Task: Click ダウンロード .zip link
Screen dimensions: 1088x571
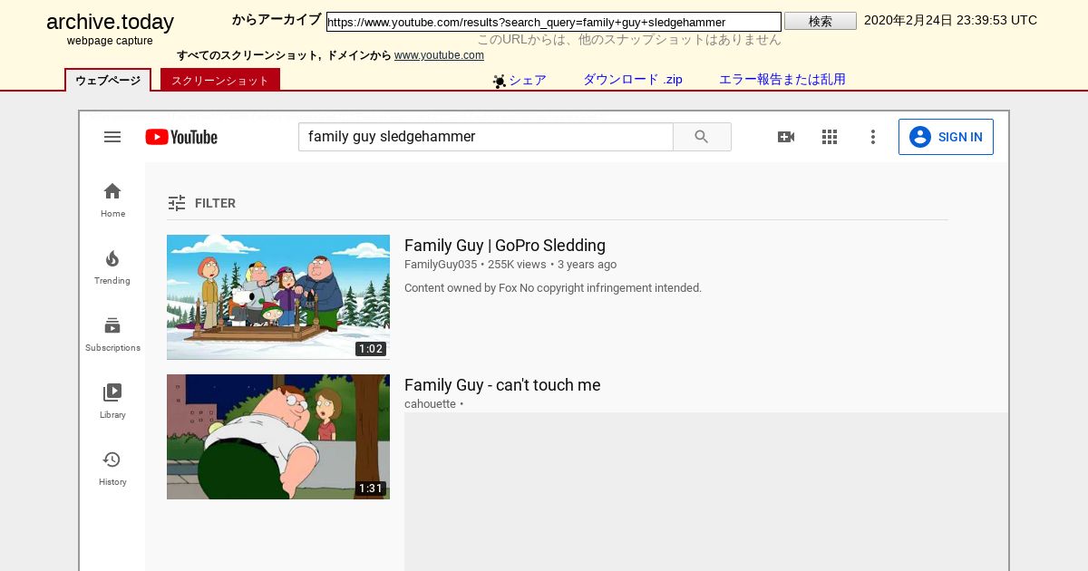Action: [633, 80]
